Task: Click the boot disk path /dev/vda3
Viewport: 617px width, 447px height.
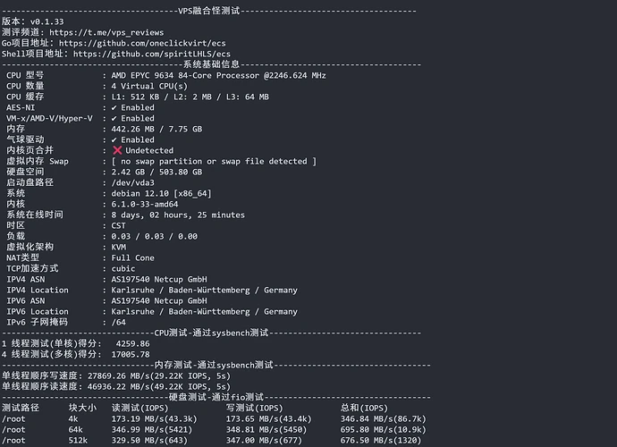Action: tap(133, 182)
